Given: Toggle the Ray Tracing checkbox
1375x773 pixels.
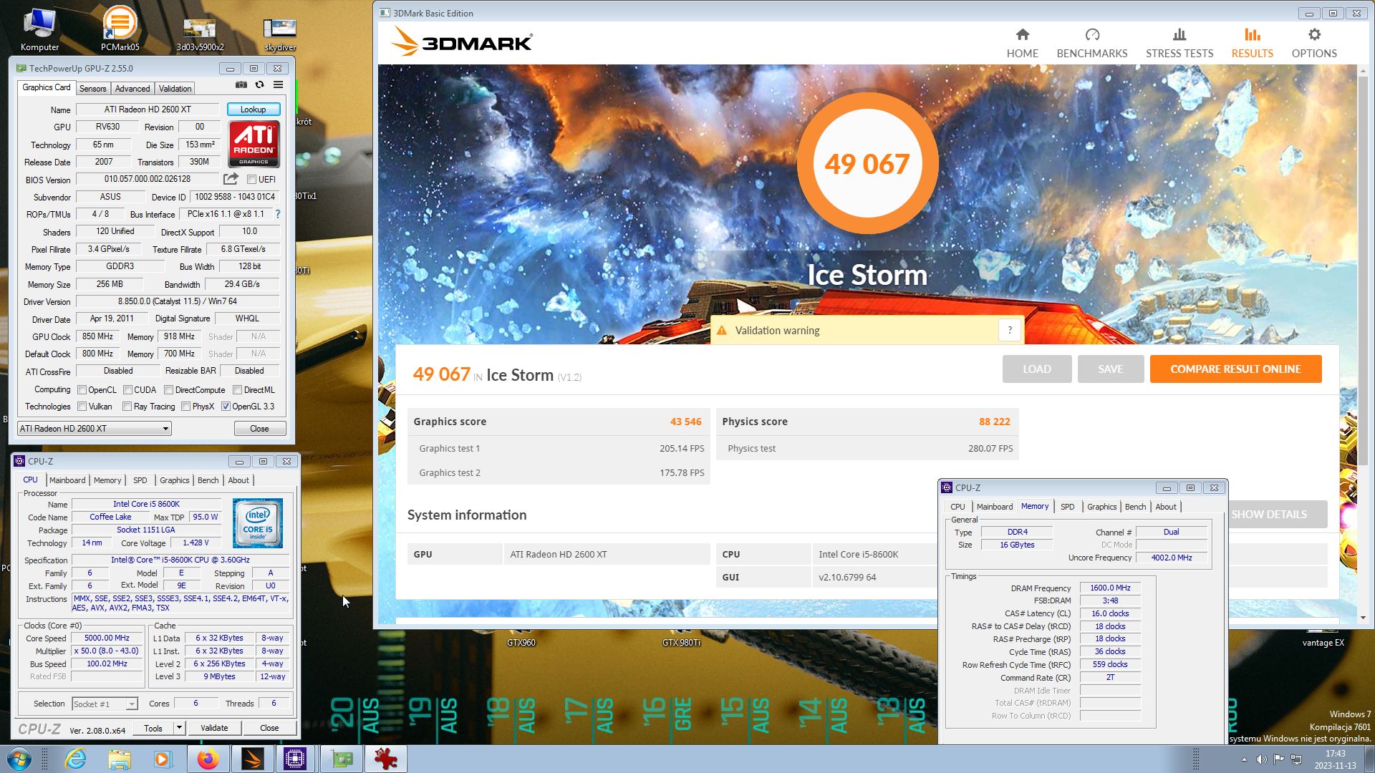Looking at the screenshot, I should pyautogui.click(x=127, y=407).
